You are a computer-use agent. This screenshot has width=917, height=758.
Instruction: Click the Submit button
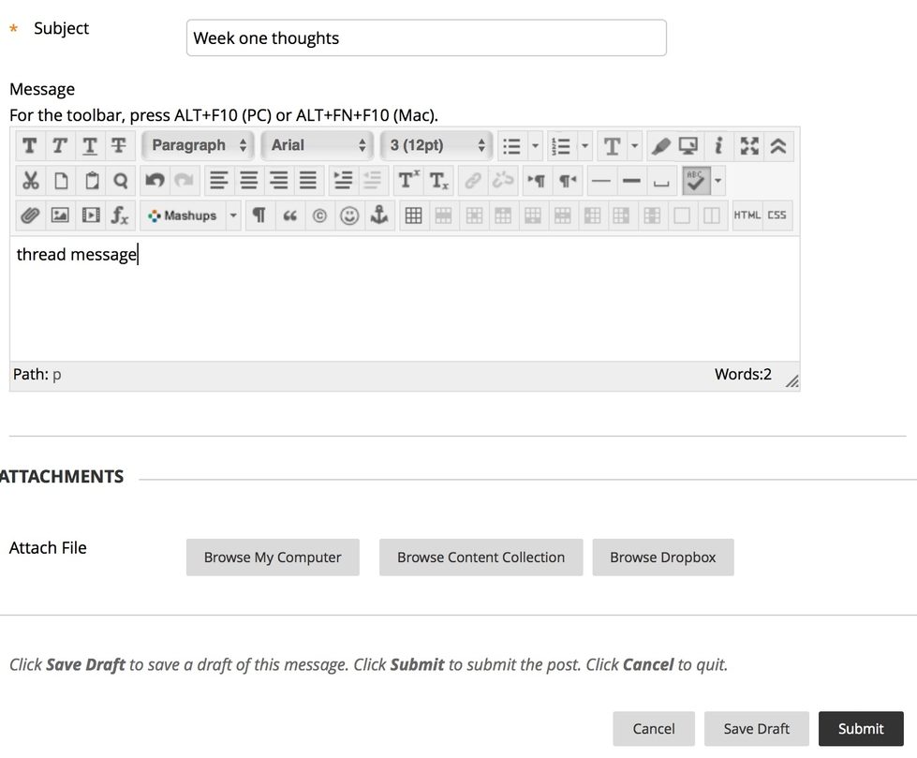(861, 729)
